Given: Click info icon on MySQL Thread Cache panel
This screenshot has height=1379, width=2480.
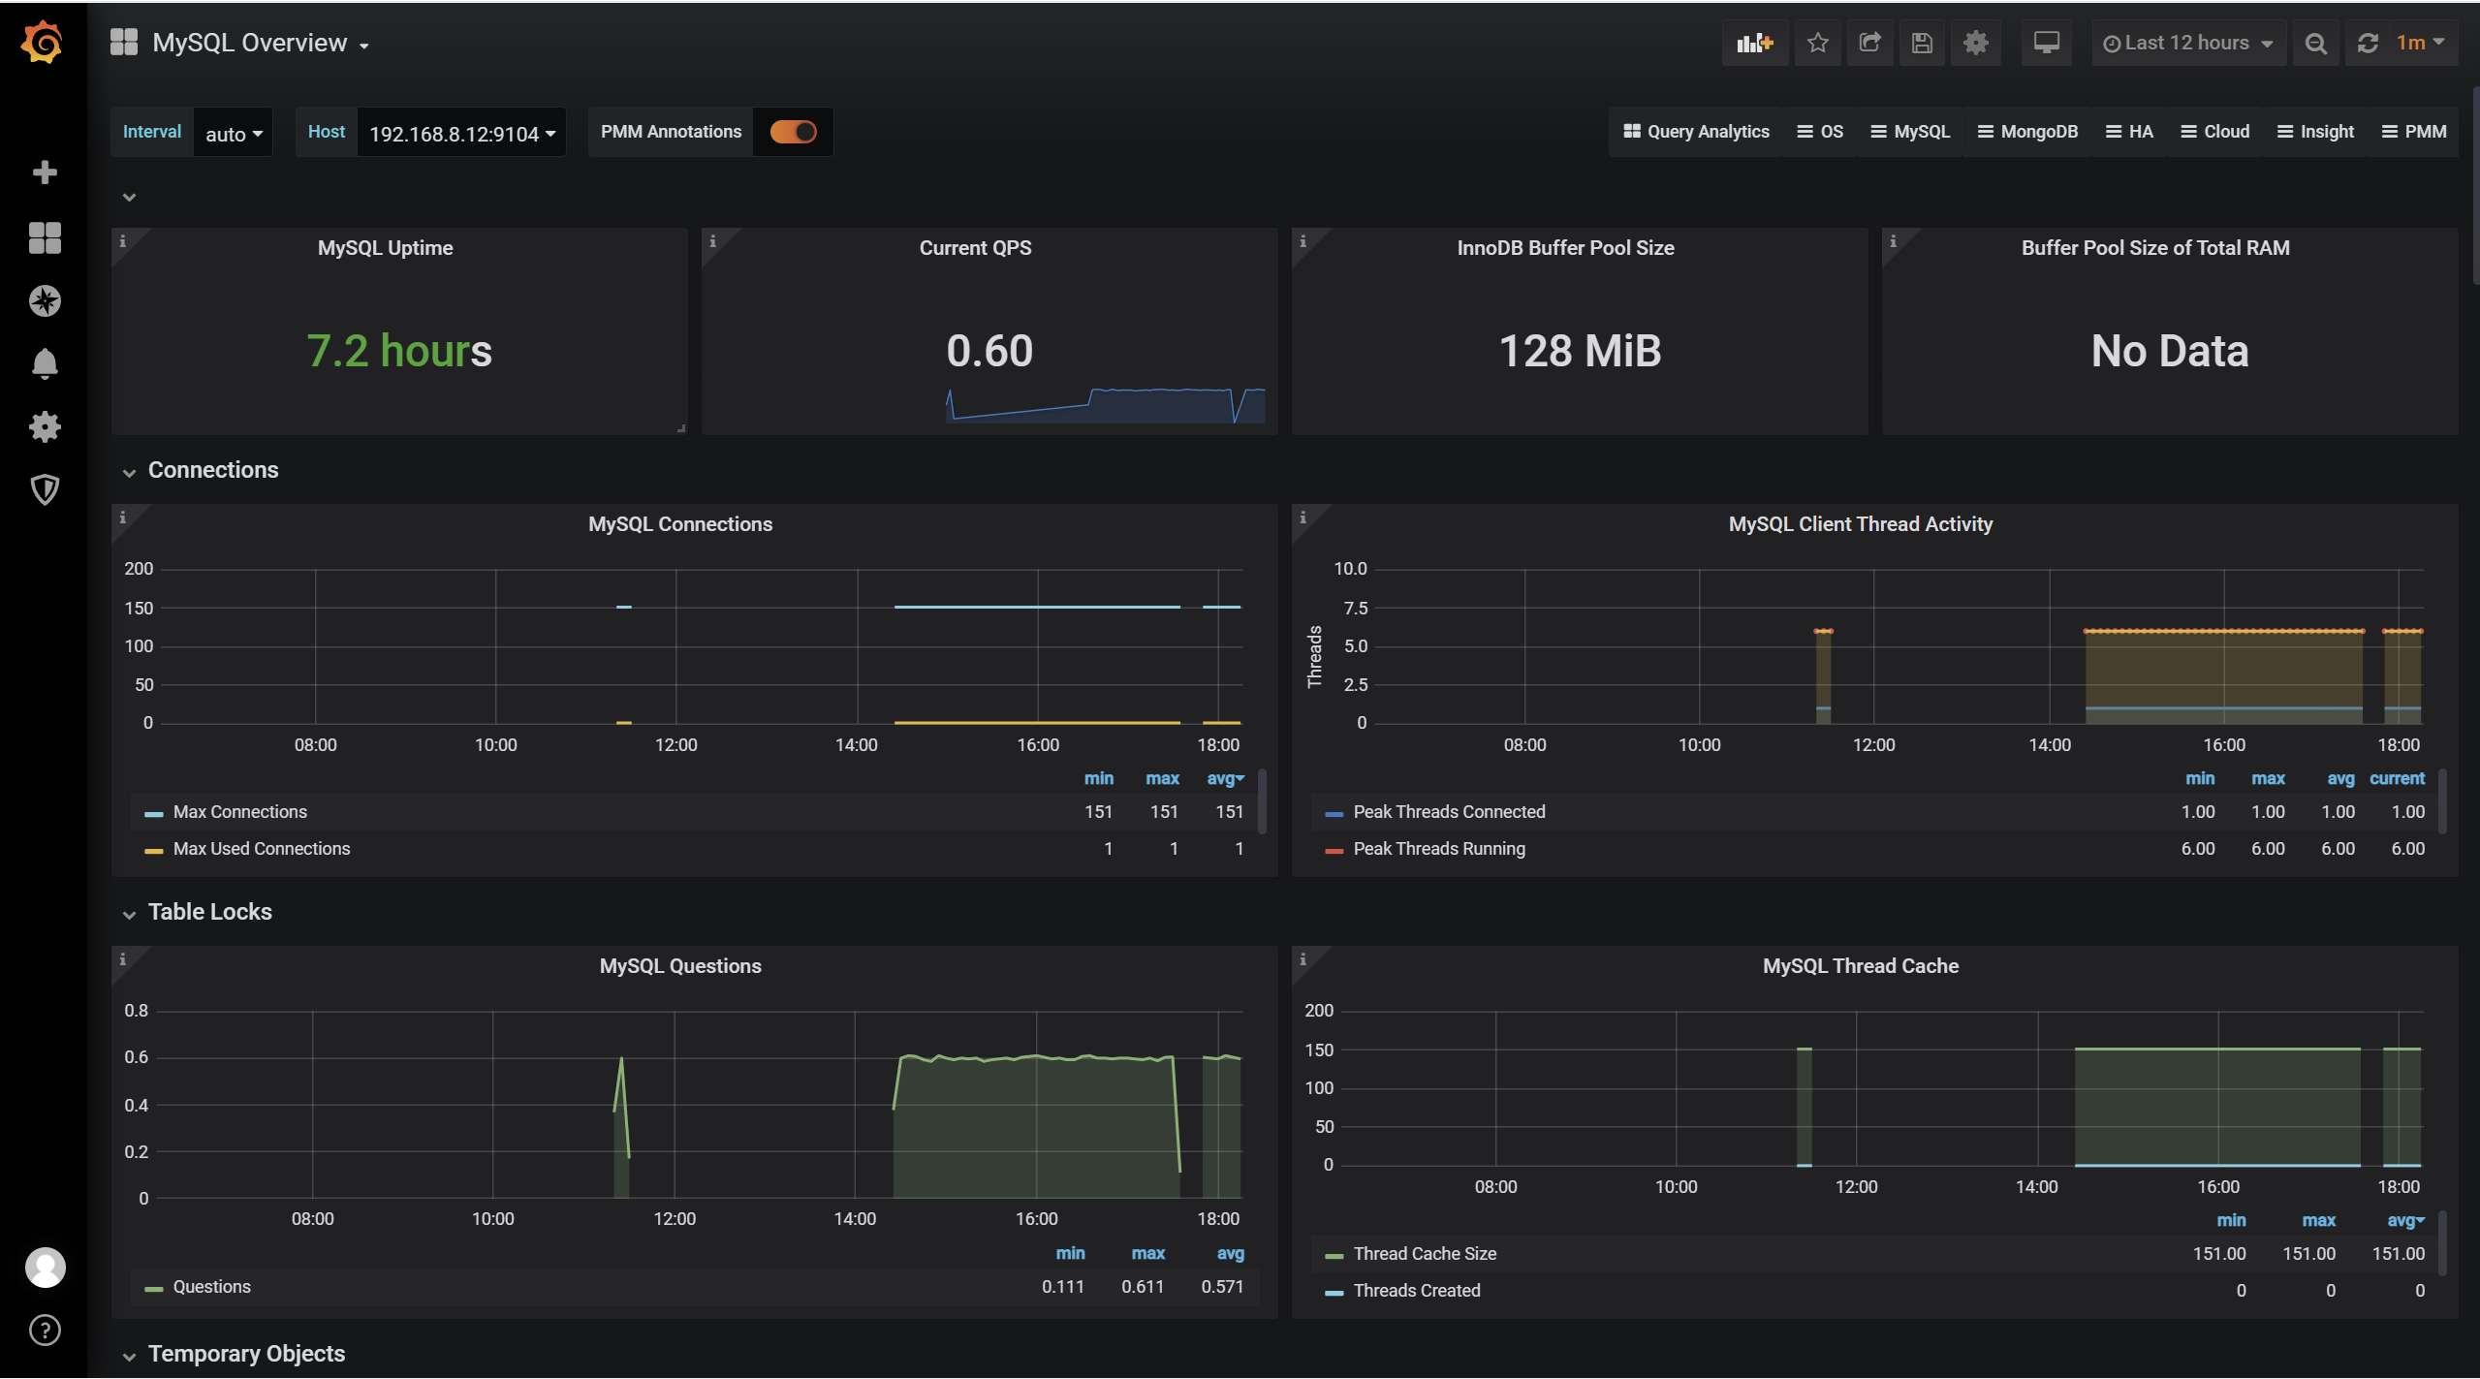Looking at the screenshot, I should click(x=1303, y=959).
